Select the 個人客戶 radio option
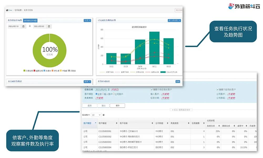 103,94
